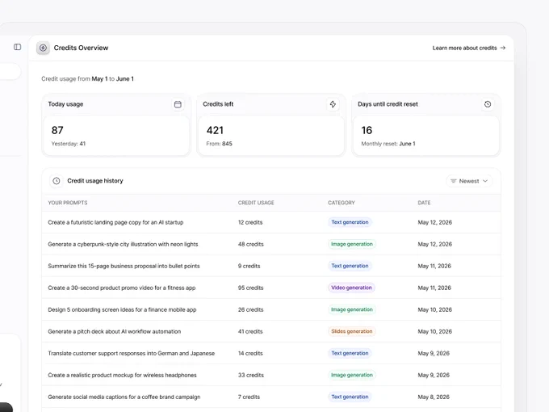Screen dimensions: 549x412
Task: Click the lightning icon in Credits left
Action: click(x=333, y=104)
